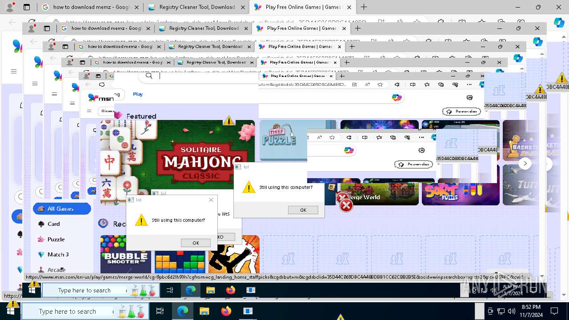Click OK in right 'lol' dialog
Screen dimensions: 569x320
point(303,210)
